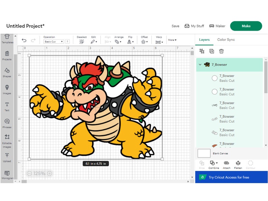Open the Shapes sidebar tool

(x=7, y=73)
